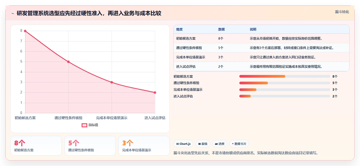
Task: Click the lightning icon beside the title
Action: click(13, 13)
